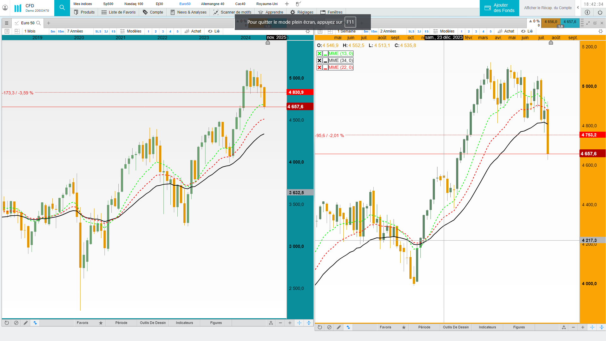Click the Ajouter des Fonds button
The height and width of the screenshot is (341, 606).
pyautogui.click(x=499, y=8)
